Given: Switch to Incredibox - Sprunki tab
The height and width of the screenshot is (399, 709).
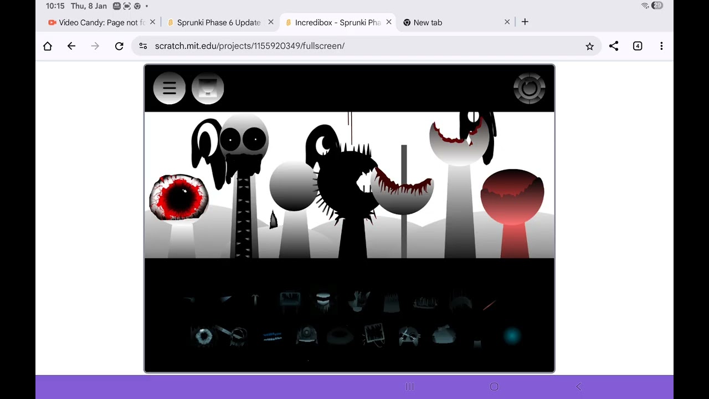Looking at the screenshot, I should coord(333,23).
